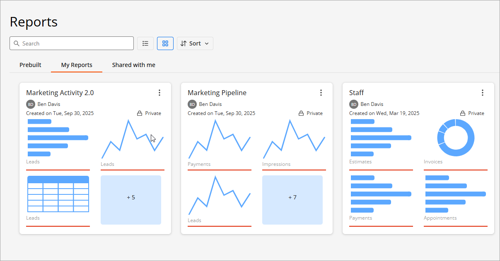
Task: Open Staff report kebab menu
Action: (482, 93)
